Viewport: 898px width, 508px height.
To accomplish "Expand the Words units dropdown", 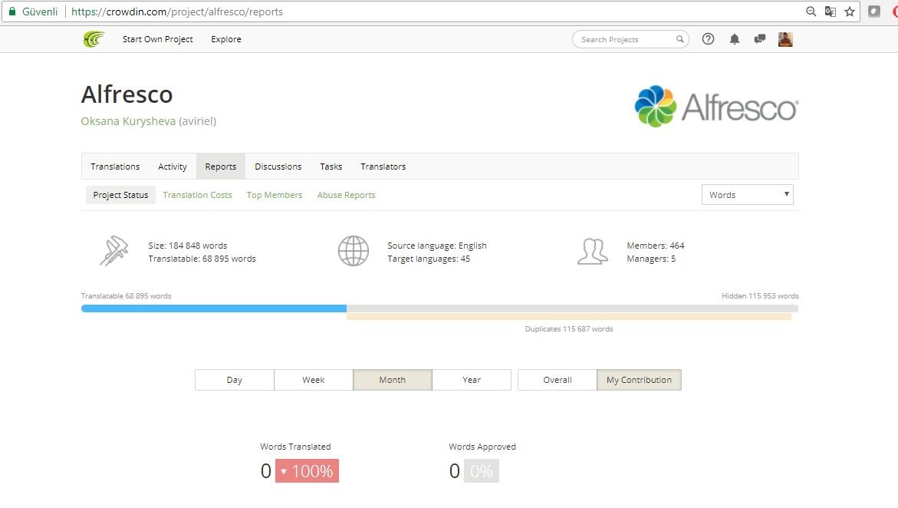I will point(748,195).
